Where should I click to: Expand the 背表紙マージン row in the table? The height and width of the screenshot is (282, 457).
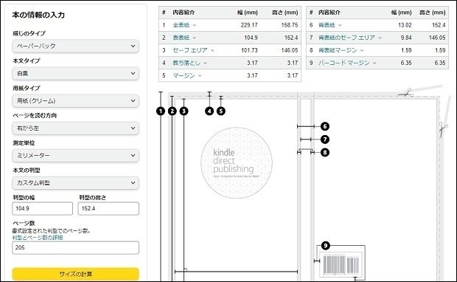tap(341, 50)
